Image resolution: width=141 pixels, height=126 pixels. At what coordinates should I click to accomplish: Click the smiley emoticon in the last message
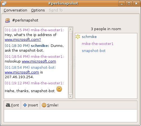click(59, 89)
